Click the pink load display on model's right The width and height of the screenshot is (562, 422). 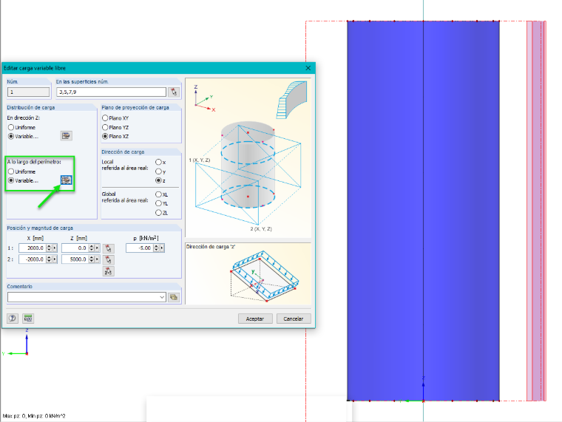(x=536, y=211)
